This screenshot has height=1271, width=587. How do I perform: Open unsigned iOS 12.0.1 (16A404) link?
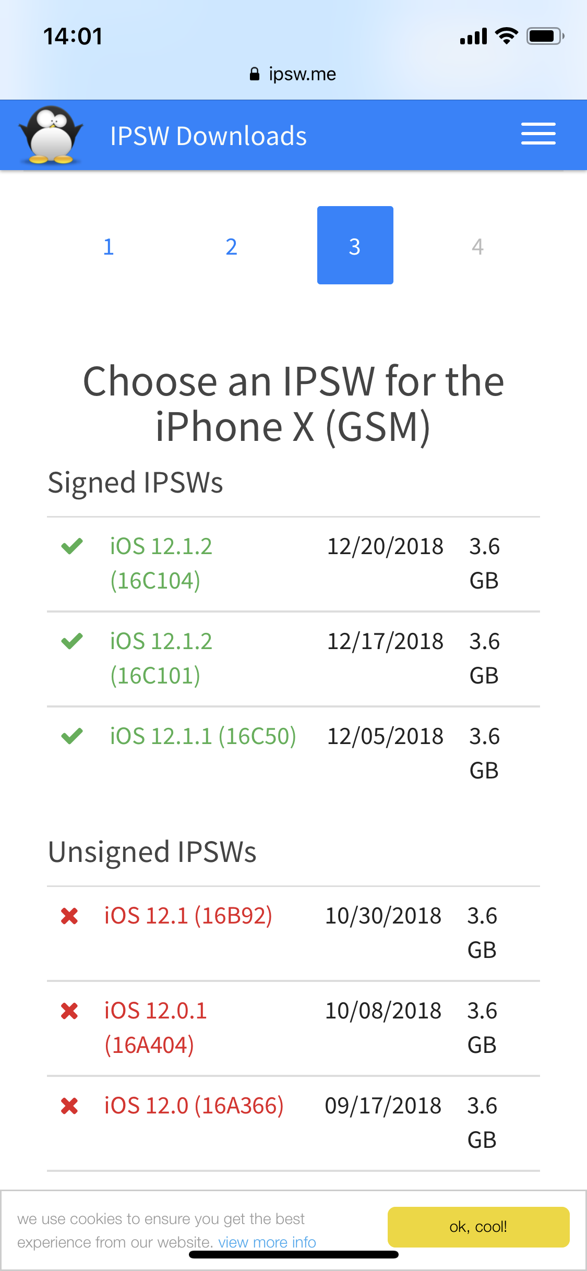[x=155, y=1028]
